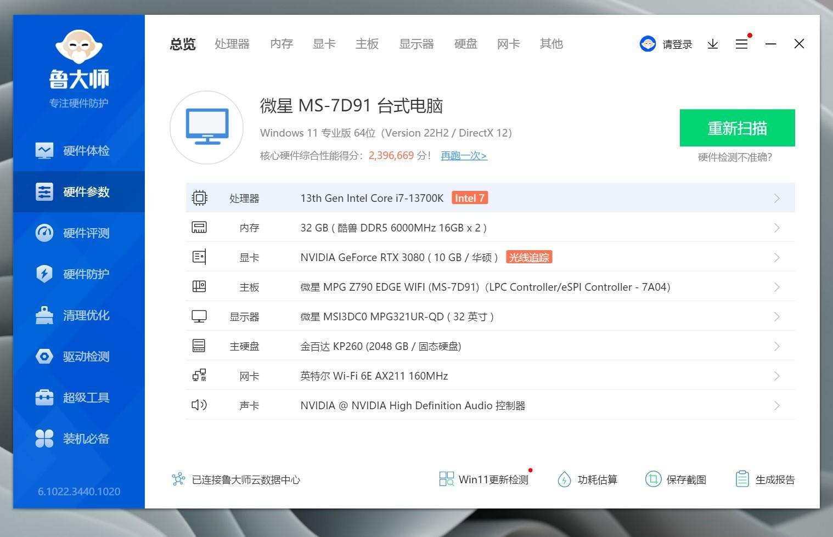Expand the 内存 row chevron
833x537 pixels.
[776, 228]
